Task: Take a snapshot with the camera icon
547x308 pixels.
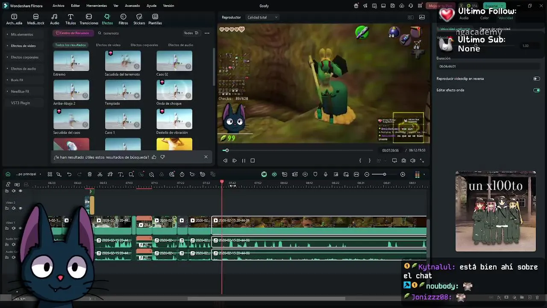Action: pyautogui.click(x=403, y=160)
